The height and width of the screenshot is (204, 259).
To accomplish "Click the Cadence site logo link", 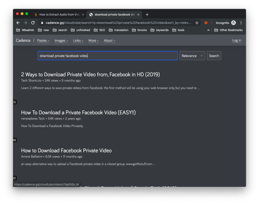I will click(x=23, y=40).
